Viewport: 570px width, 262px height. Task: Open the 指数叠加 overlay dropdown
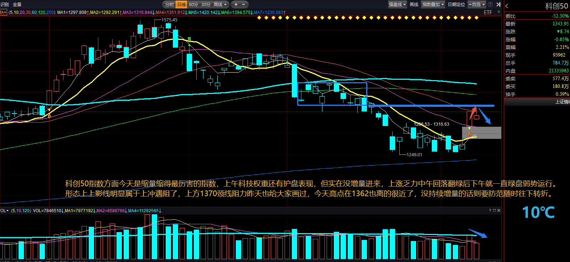(433, 5)
